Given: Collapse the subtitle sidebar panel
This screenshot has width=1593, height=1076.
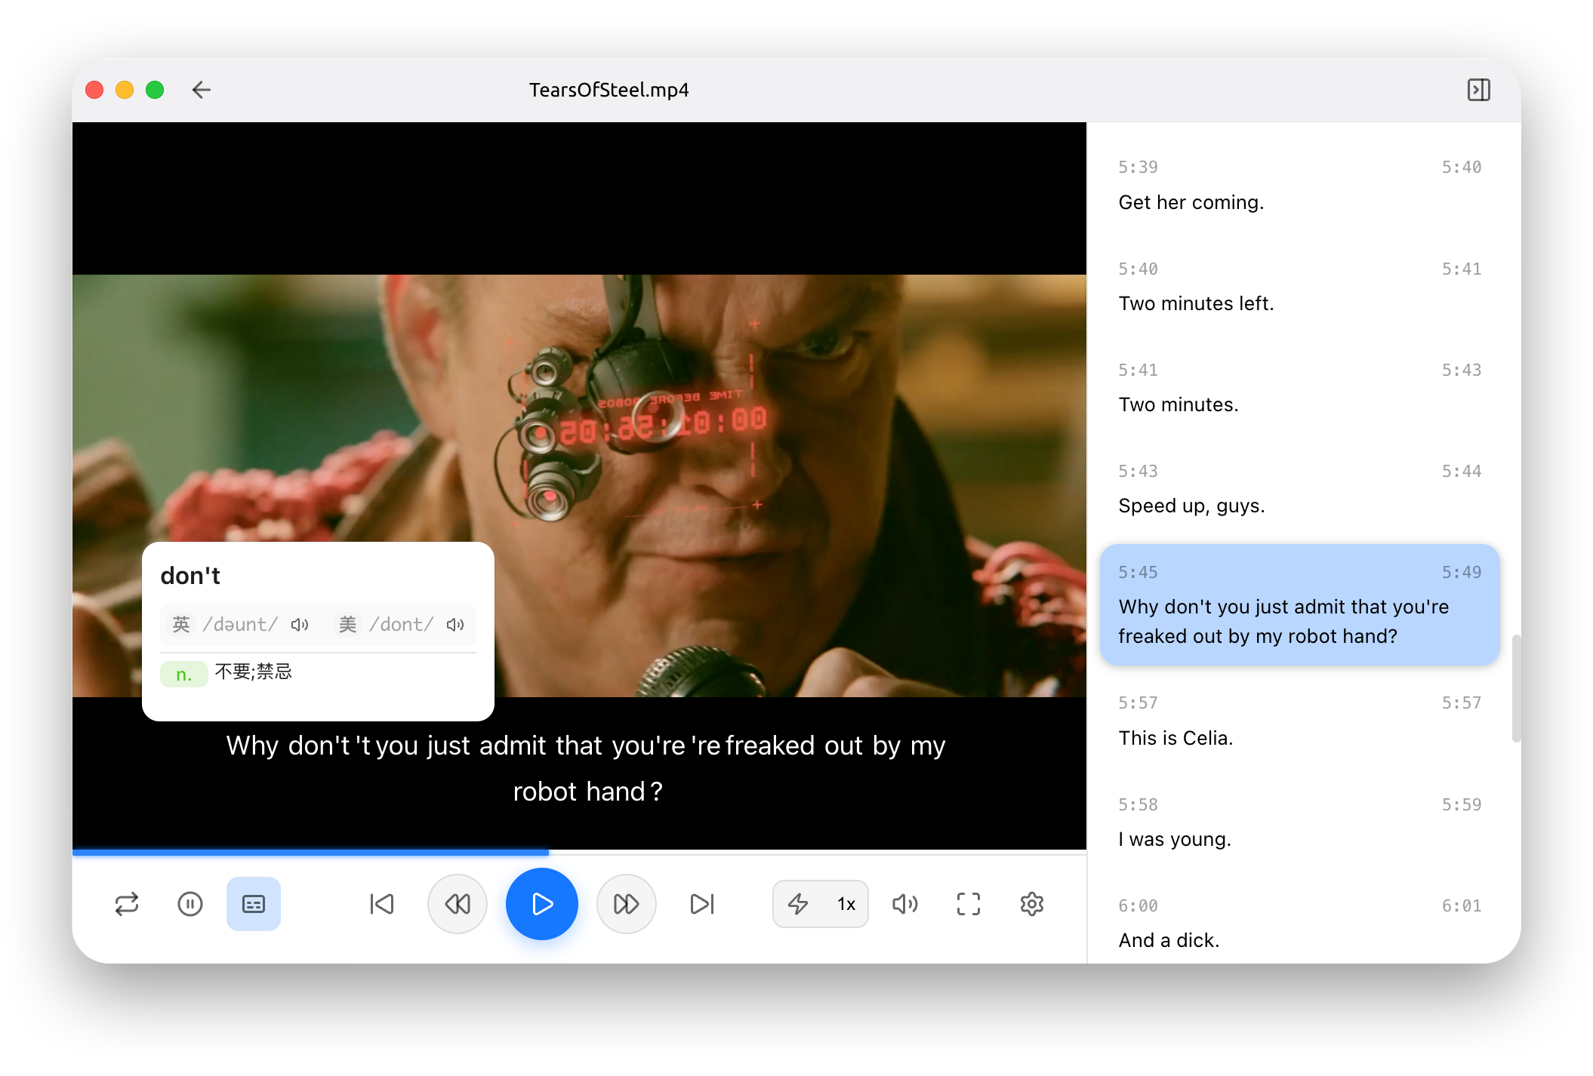Looking at the screenshot, I should click(x=1478, y=90).
